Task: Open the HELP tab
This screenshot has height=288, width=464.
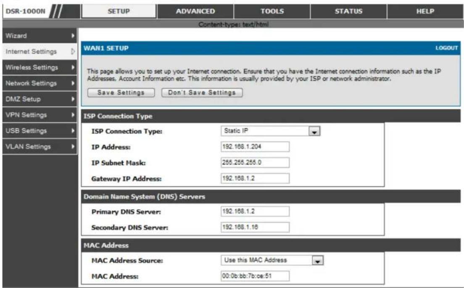Action: [425, 11]
